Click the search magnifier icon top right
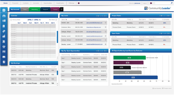The height and width of the screenshot is (95, 174). click(x=172, y=3)
